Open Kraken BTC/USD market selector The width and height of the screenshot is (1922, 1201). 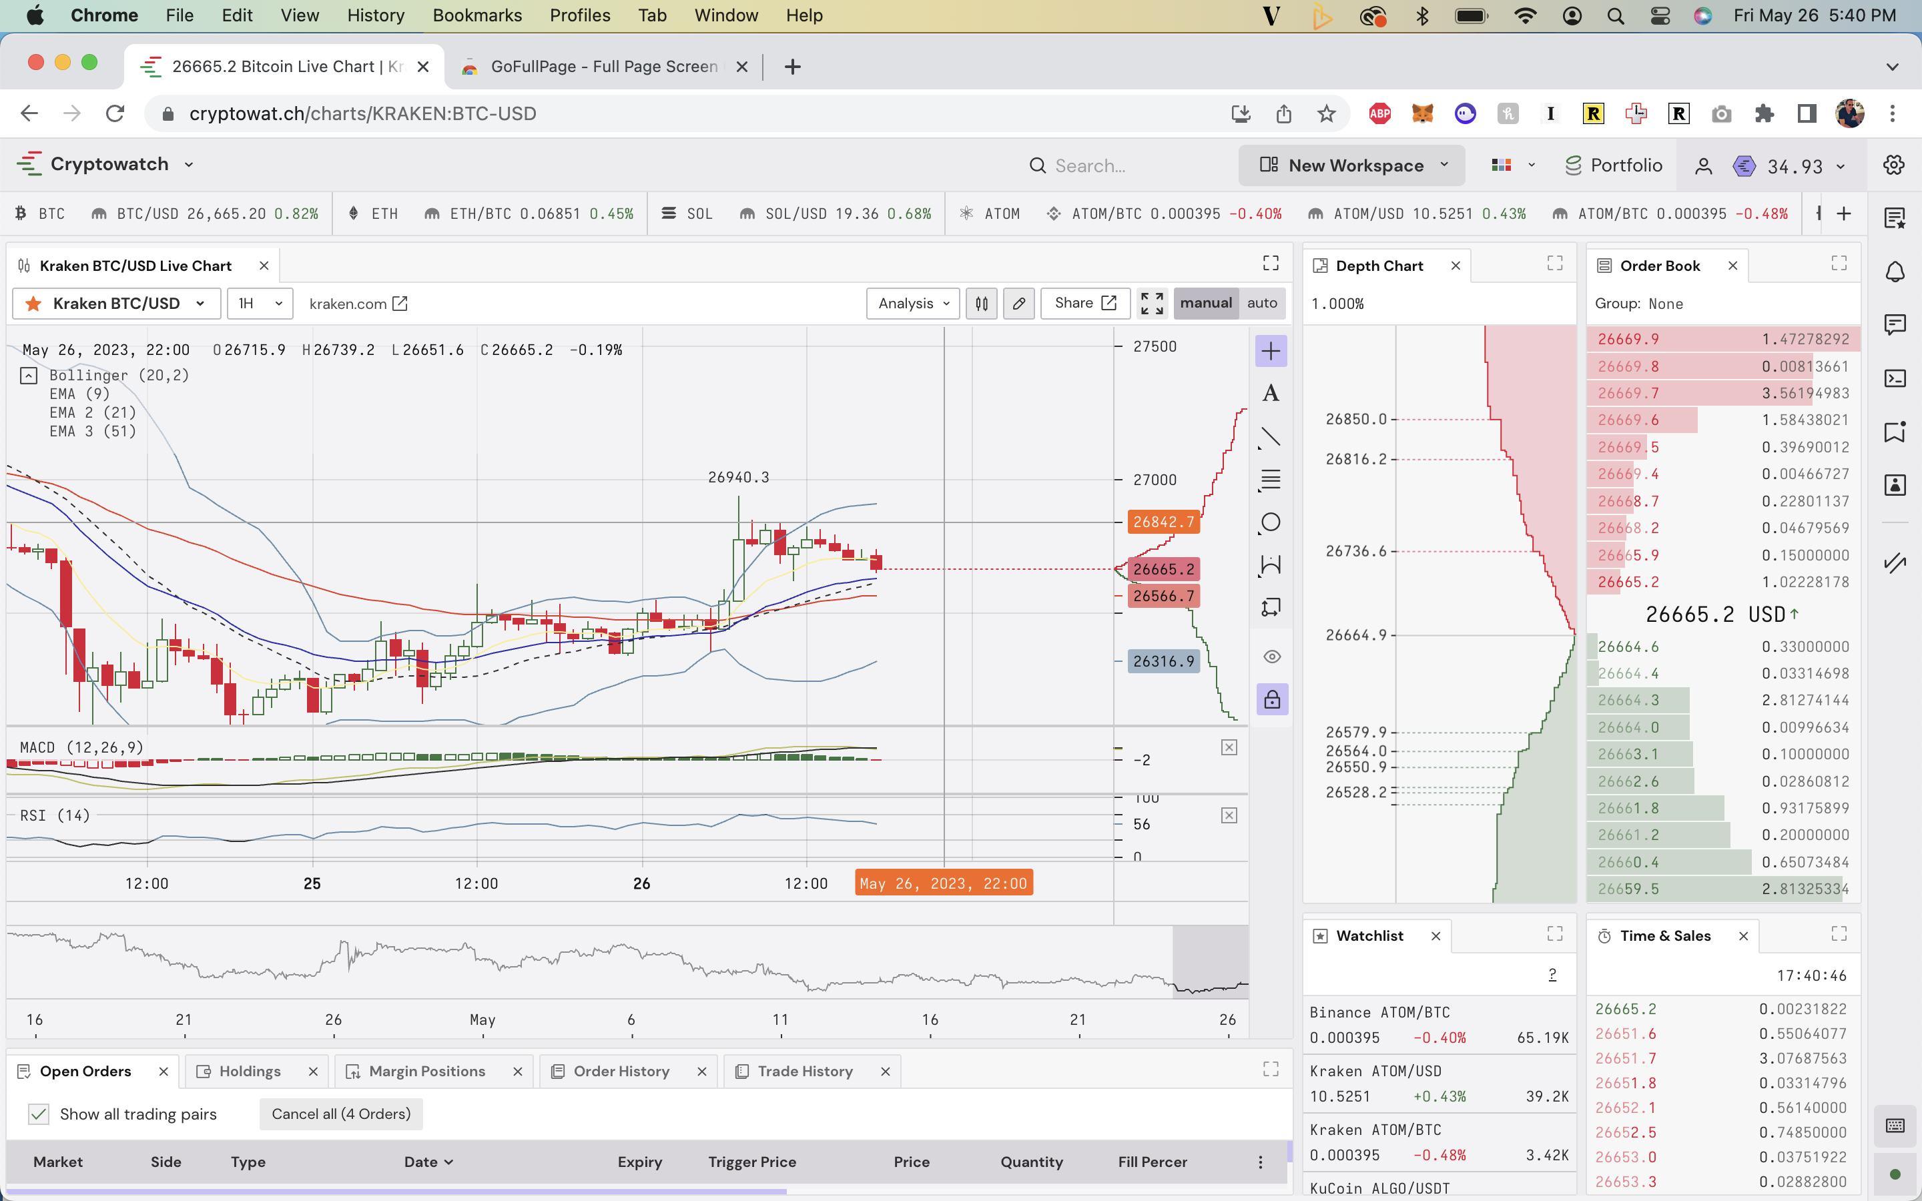point(117,304)
